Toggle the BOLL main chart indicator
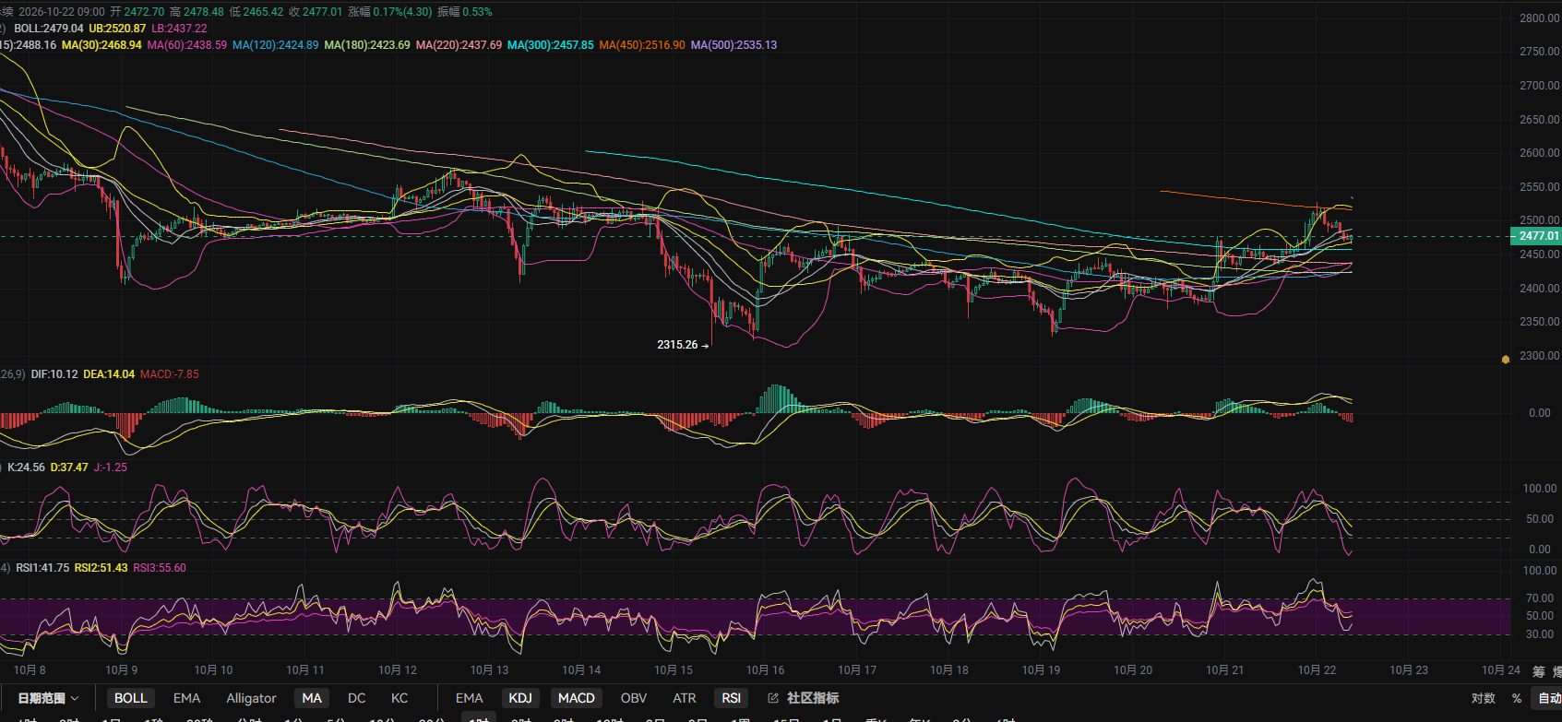 [130, 698]
